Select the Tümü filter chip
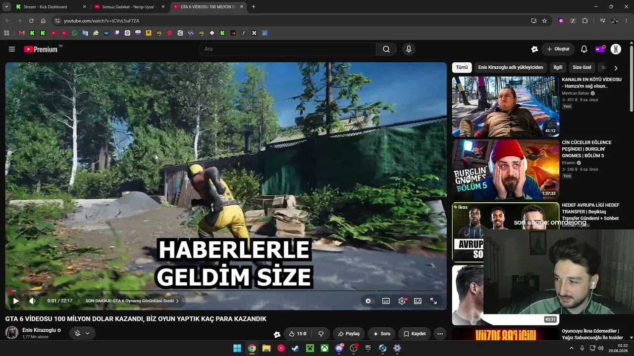This screenshot has height=356, width=634. 462,67
